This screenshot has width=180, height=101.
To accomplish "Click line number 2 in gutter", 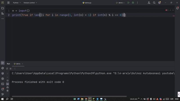I will tap(9, 15).
